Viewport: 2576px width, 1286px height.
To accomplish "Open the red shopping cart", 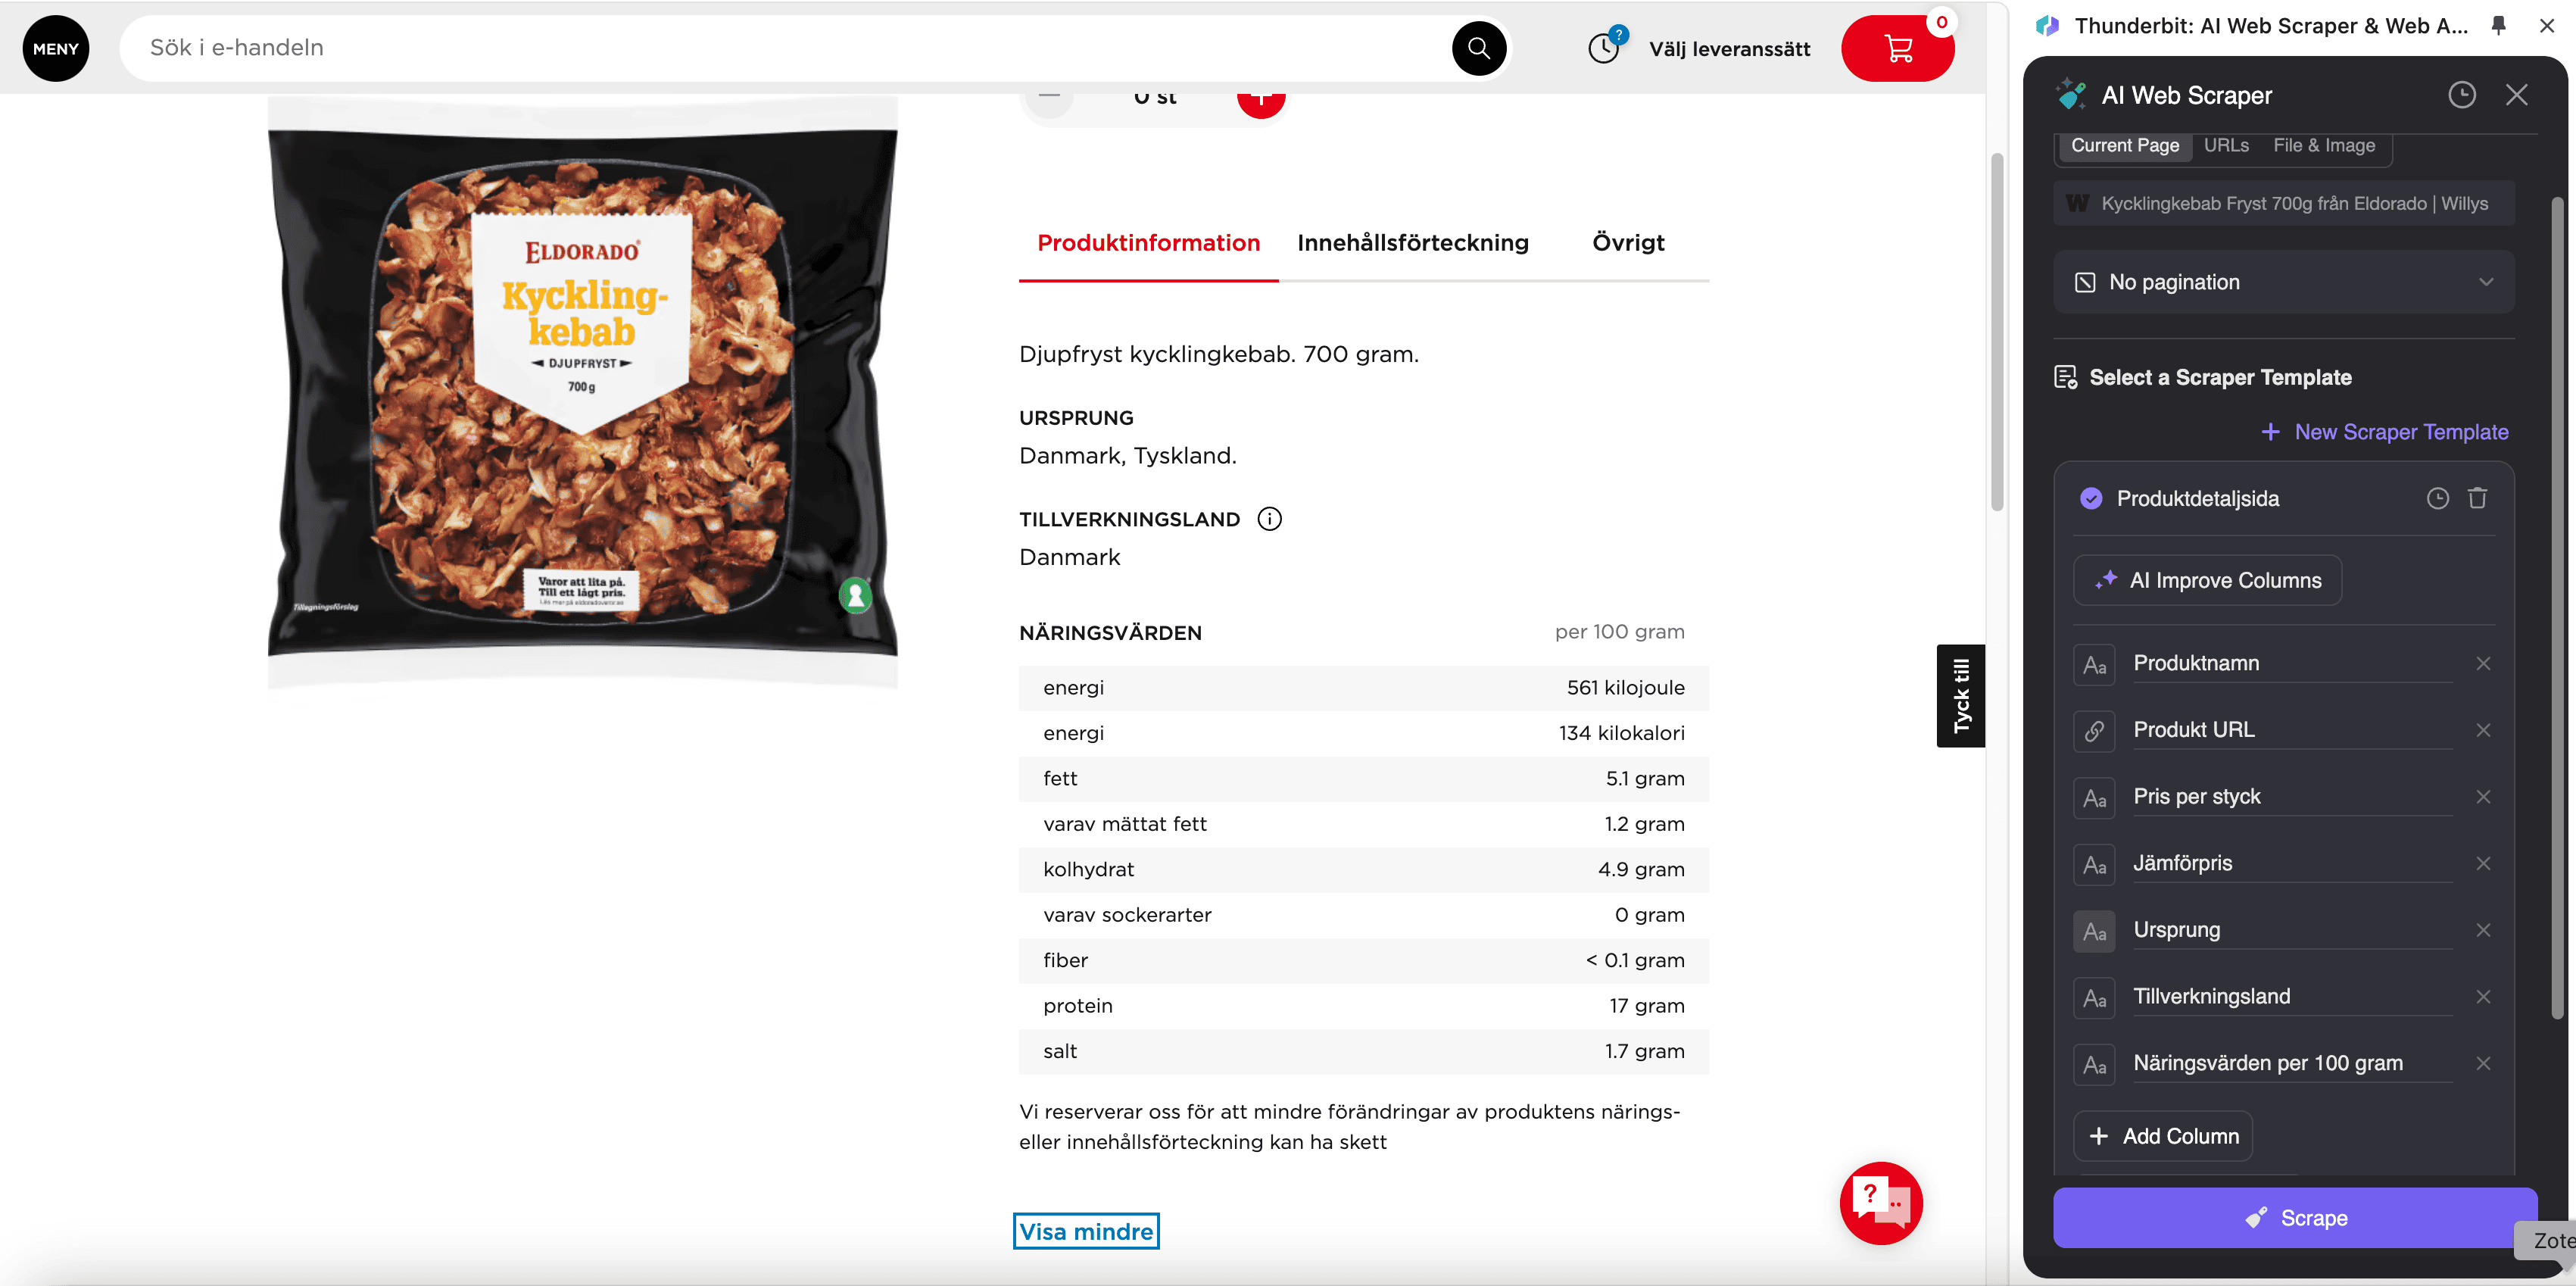I will pyautogui.click(x=1897, y=48).
